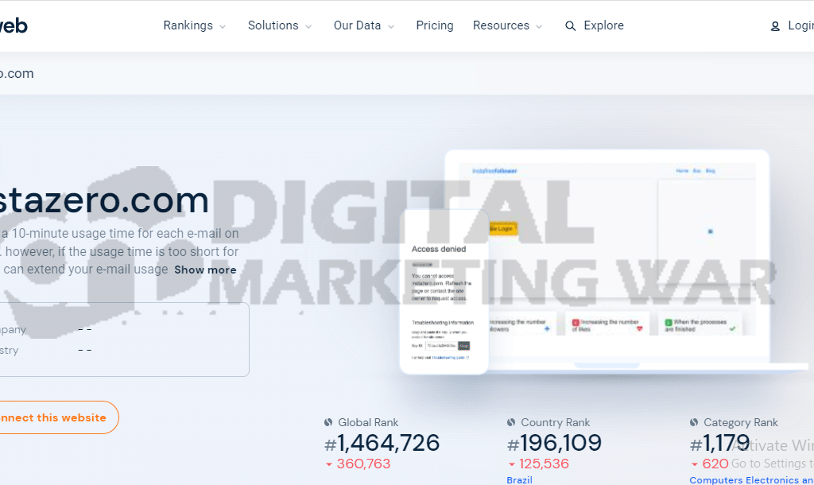Click the red arrow beside 620
Screen dimensions: 814x485
694,464
